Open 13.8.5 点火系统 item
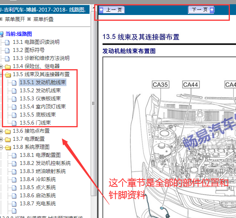The width and height of the screenshot is (236, 218). [38, 188]
